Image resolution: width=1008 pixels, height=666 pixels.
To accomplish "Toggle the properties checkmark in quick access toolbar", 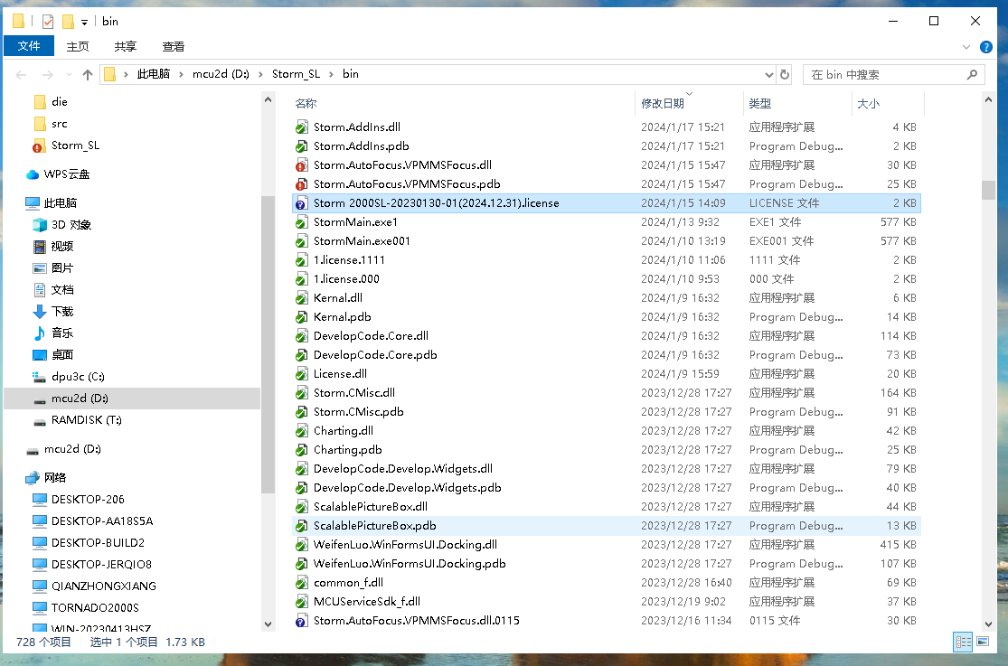I will [48, 22].
